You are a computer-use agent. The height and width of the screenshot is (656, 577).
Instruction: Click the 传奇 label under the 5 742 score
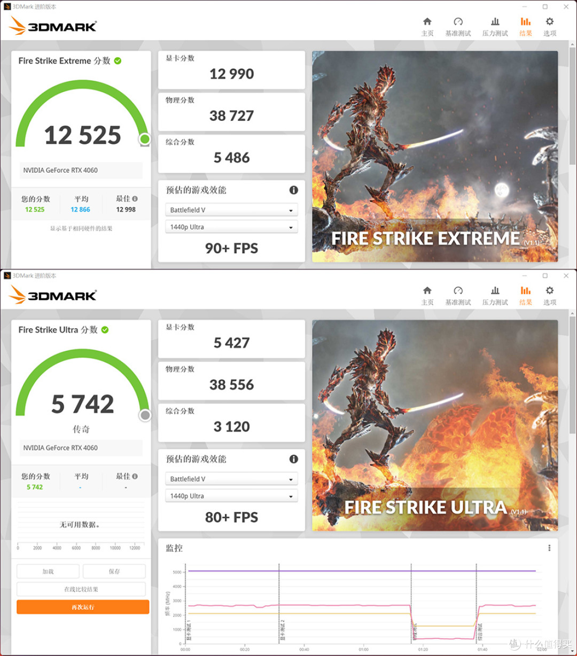click(x=81, y=429)
